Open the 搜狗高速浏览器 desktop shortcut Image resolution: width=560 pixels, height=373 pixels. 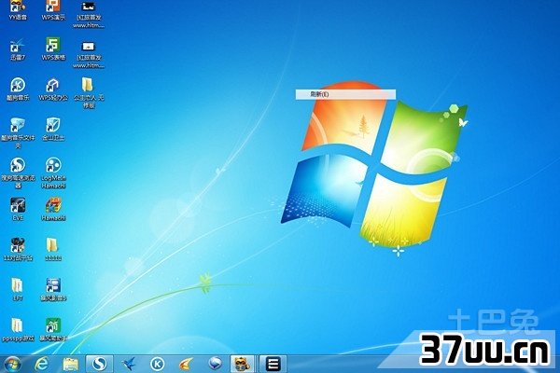pyautogui.click(x=18, y=173)
